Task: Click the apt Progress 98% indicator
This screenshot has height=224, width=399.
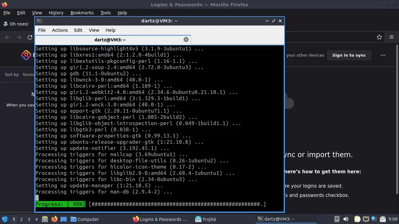Action: tap(60, 204)
